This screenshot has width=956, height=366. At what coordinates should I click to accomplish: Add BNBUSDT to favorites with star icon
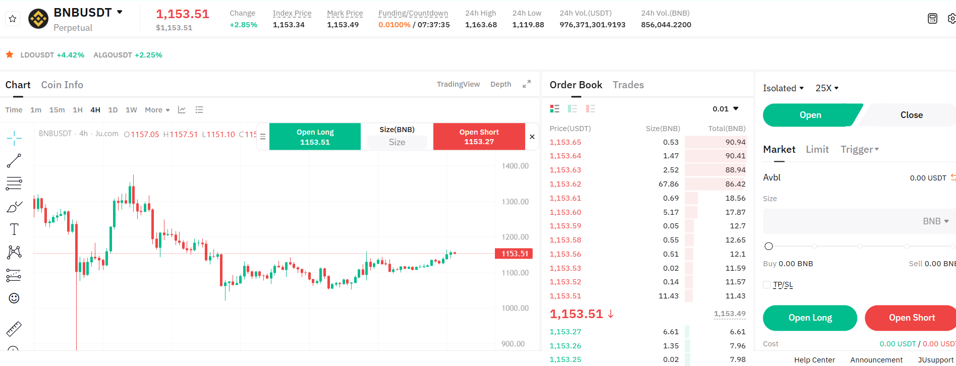[13, 19]
